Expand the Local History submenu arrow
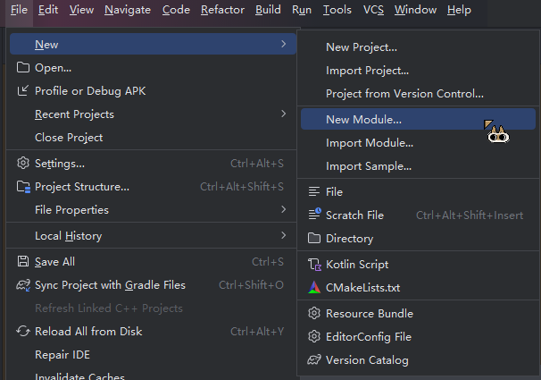541x380 pixels. click(x=284, y=235)
